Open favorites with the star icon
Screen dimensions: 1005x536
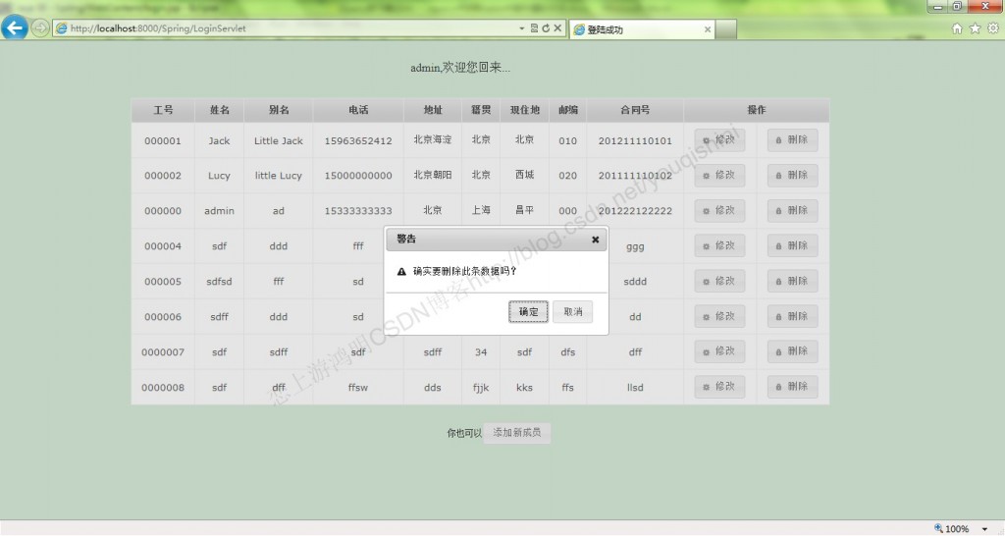[x=975, y=28]
